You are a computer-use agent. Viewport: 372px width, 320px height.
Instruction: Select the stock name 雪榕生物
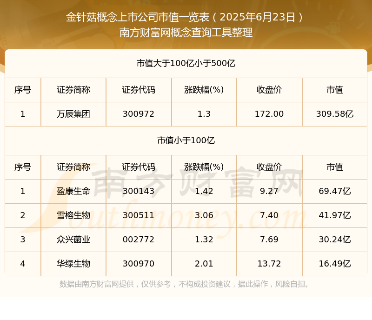(73, 215)
